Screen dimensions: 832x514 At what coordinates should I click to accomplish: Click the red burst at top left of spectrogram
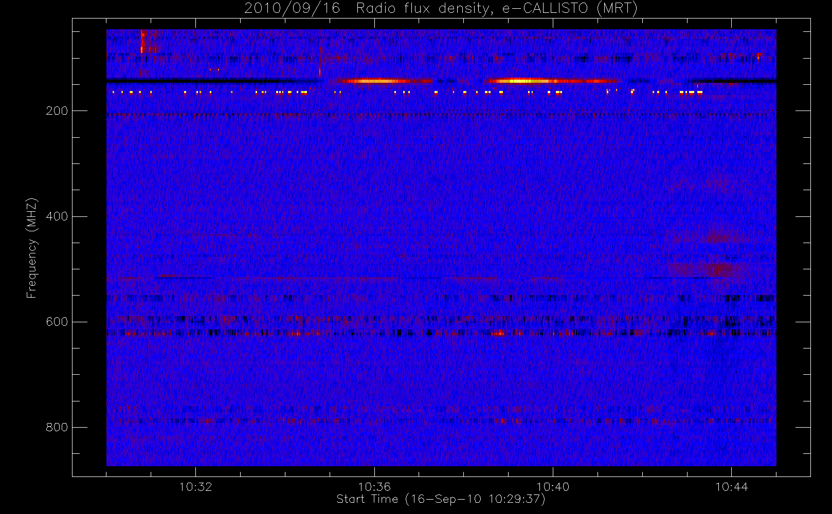pyautogui.click(x=148, y=42)
